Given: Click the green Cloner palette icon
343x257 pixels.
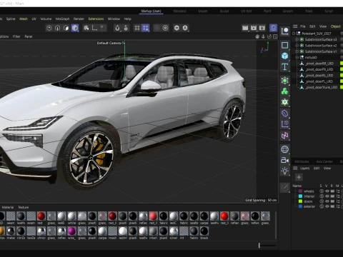Looking at the screenshot, I should point(285,91).
